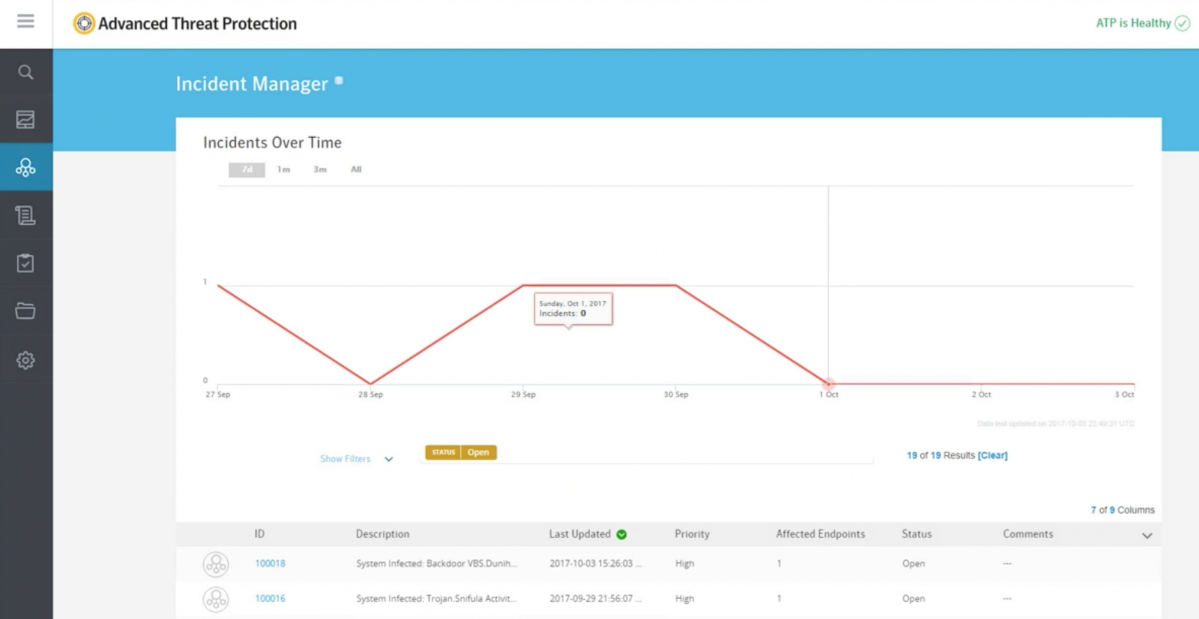The height and width of the screenshot is (619, 1199).
Task: Click the 1 Oct data point on chart
Action: [829, 384]
